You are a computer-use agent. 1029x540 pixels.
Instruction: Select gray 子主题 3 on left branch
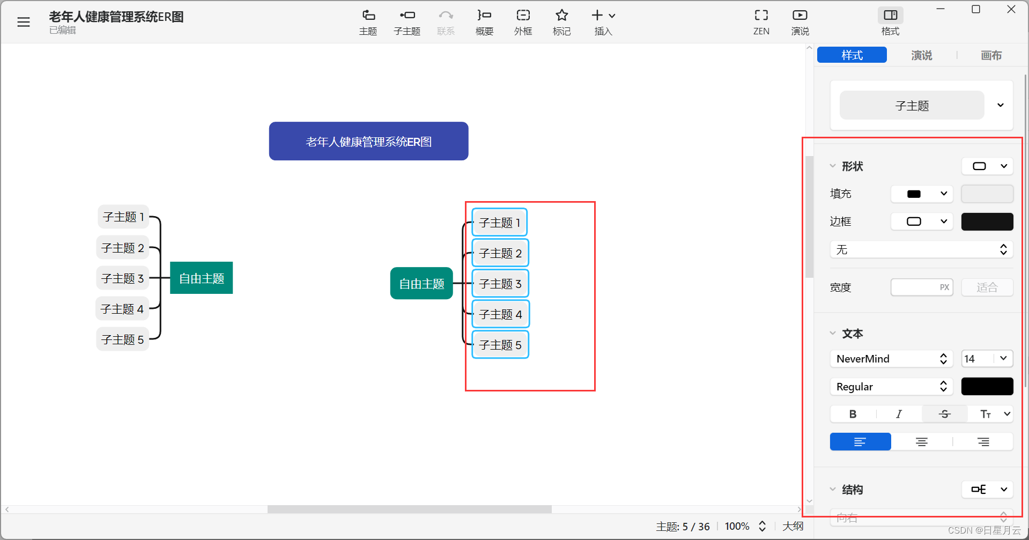coord(123,278)
